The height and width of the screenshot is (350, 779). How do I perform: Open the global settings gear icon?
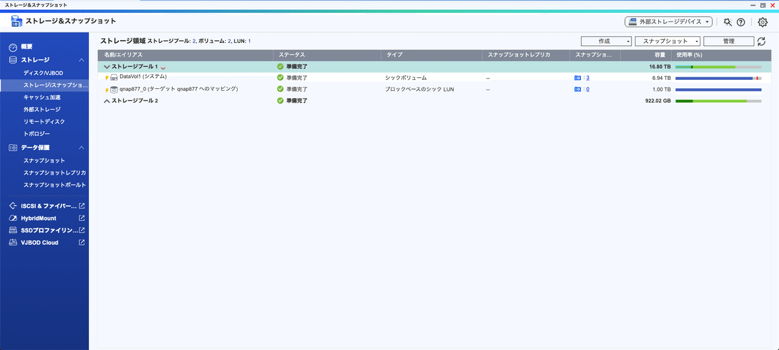[763, 22]
